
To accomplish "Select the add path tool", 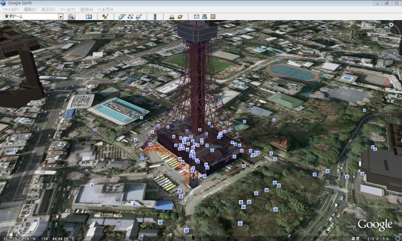I will pos(130,17).
